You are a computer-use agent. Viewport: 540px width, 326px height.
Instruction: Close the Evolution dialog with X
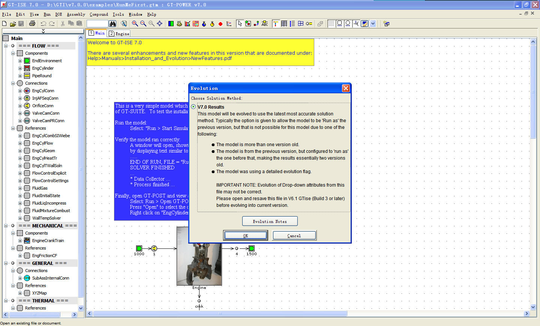tap(346, 88)
